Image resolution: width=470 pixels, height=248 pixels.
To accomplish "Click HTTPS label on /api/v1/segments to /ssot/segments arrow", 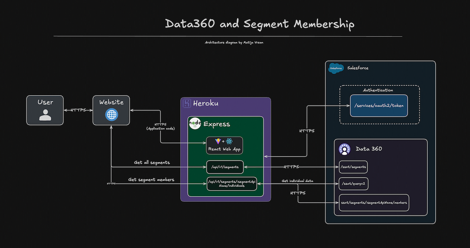I will 291,167.
